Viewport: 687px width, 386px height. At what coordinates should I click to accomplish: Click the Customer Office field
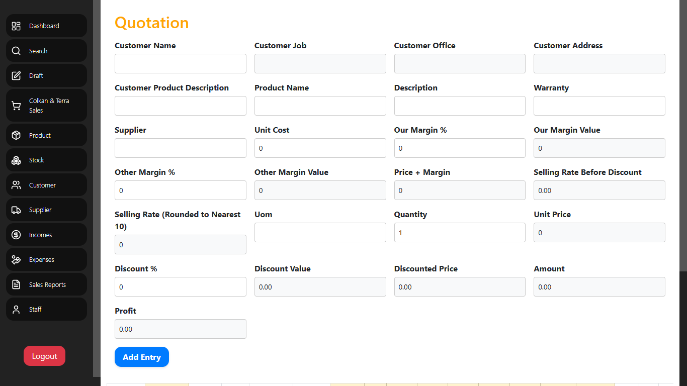460,64
